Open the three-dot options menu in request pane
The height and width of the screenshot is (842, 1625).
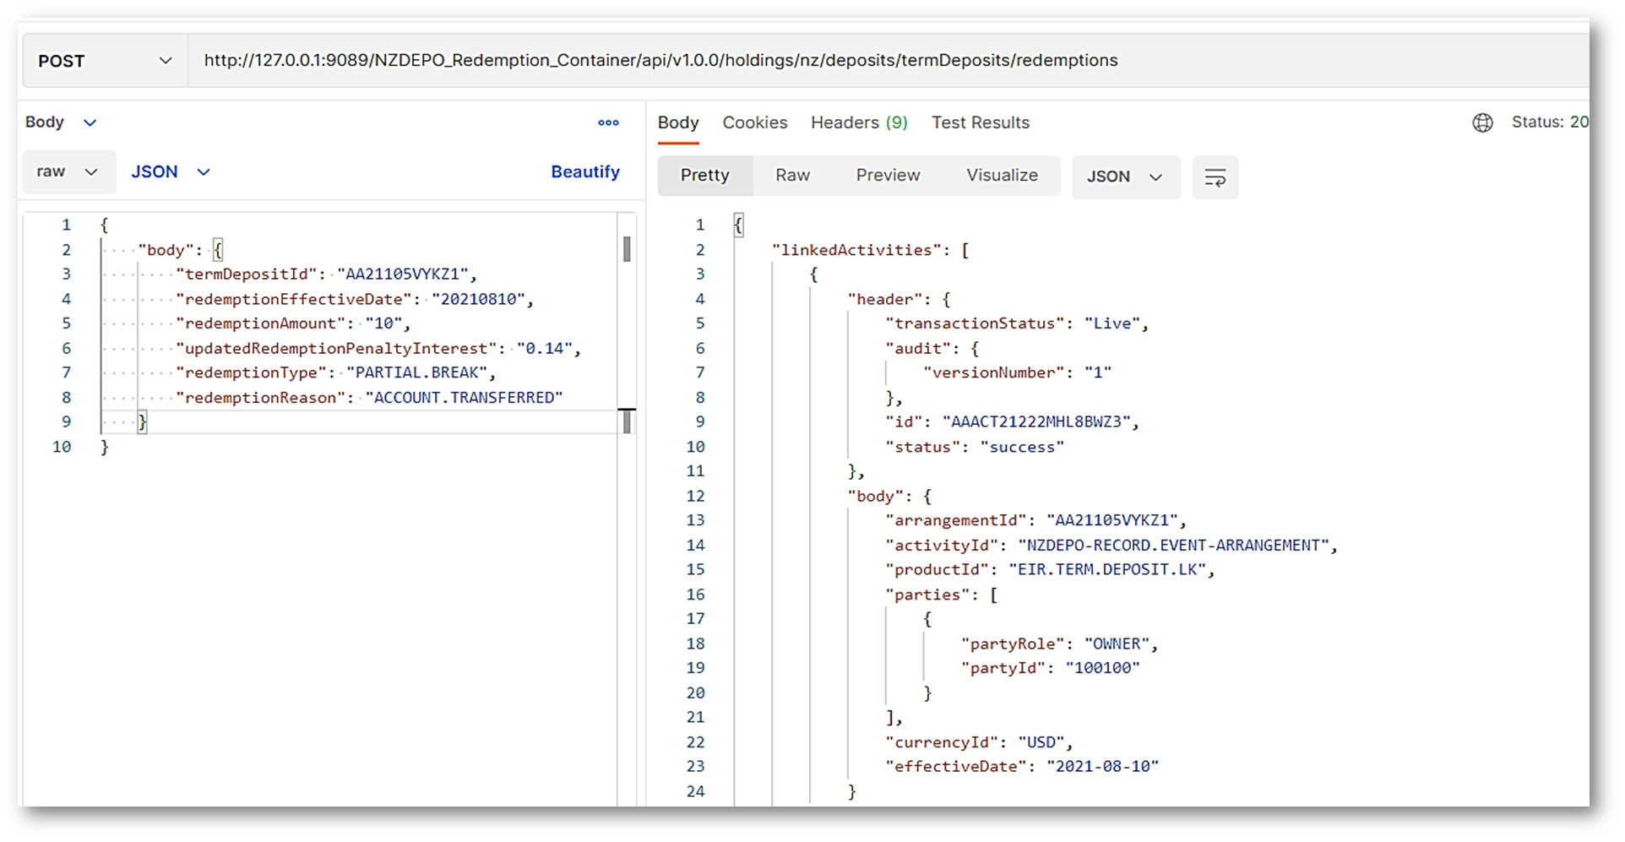608,123
